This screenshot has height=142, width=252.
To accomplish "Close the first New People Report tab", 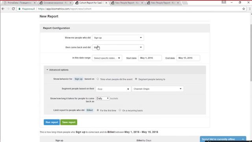I will coord(142,3).
